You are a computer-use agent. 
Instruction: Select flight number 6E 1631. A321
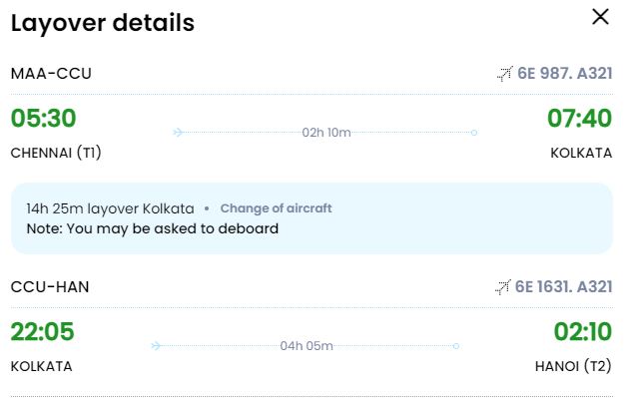pyautogui.click(x=564, y=287)
